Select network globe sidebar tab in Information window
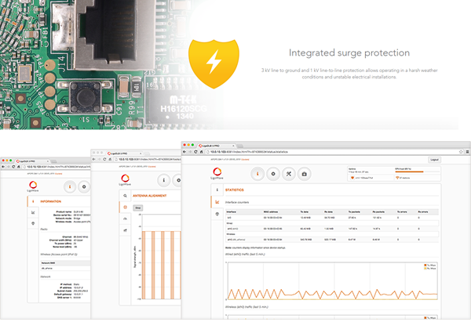Screen dimensions: 471x329 pyautogui.click(x=33, y=223)
